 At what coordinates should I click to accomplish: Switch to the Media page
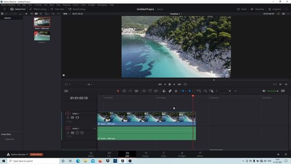[x=91, y=154]
